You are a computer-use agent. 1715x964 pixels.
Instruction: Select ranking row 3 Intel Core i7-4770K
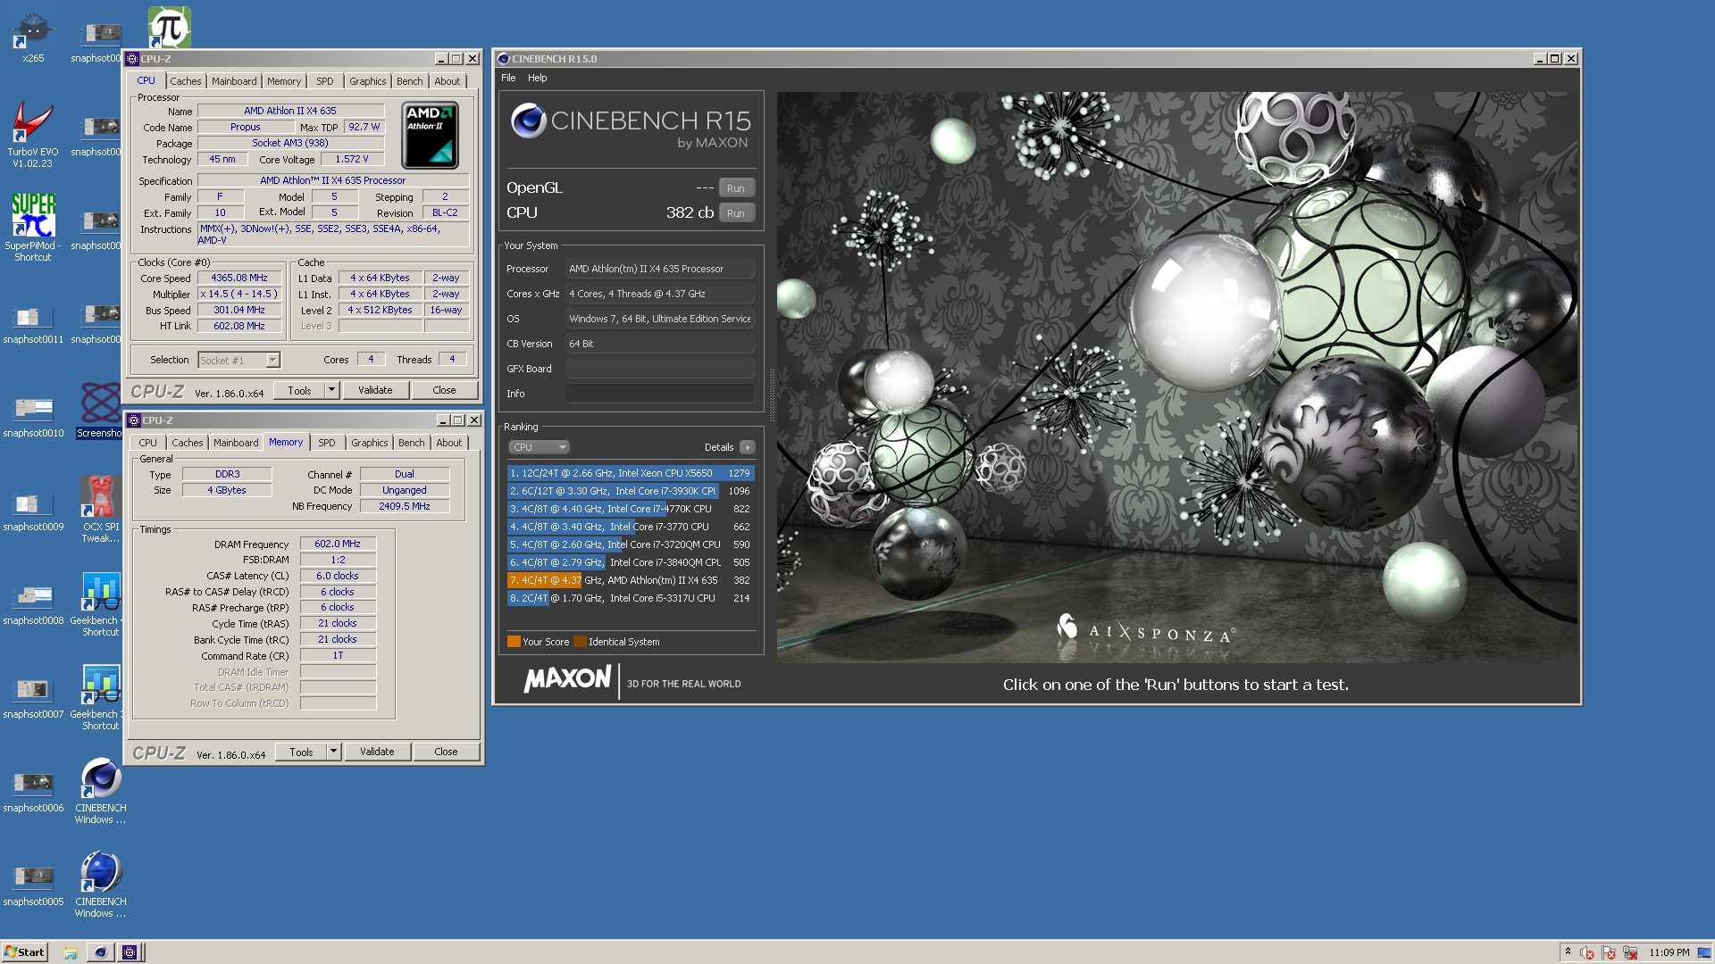631,509
